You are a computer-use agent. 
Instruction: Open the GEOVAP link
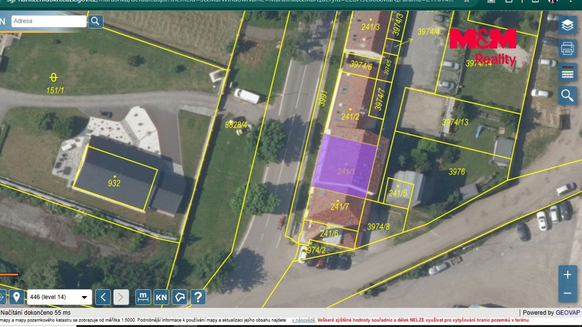pyautogui.click(x=568, y=313)
